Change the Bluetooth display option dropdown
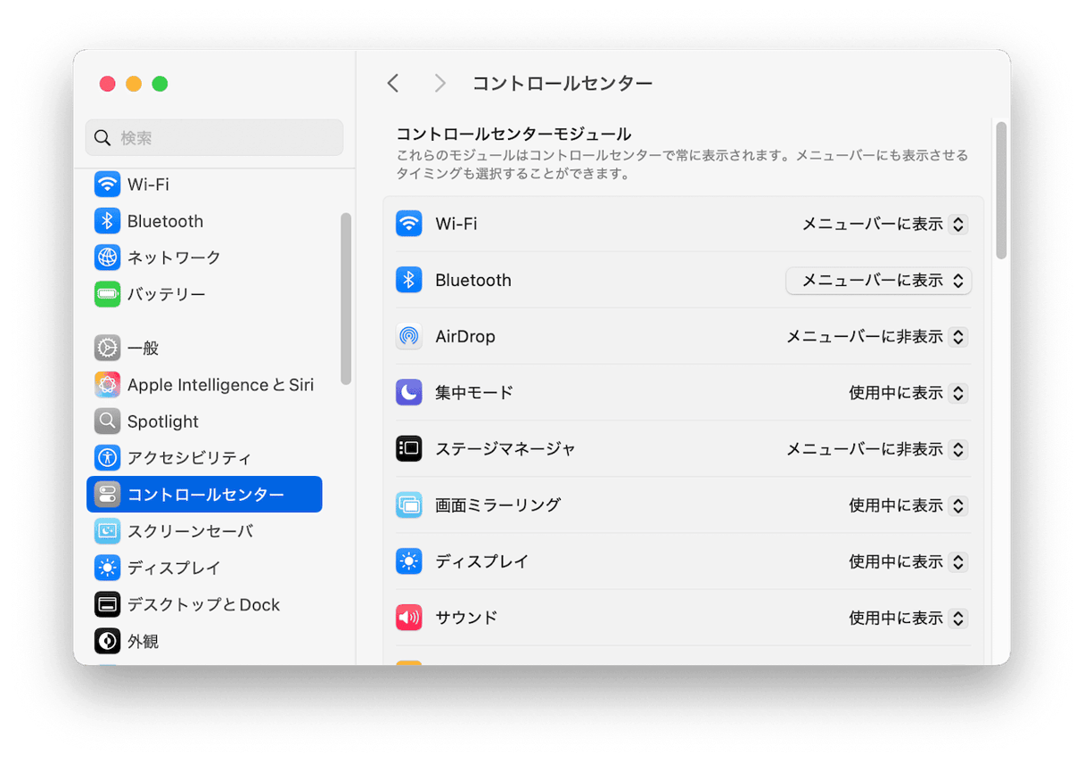Image resolution: width=1084 pixels, height=762 pixels. point(878,280)
